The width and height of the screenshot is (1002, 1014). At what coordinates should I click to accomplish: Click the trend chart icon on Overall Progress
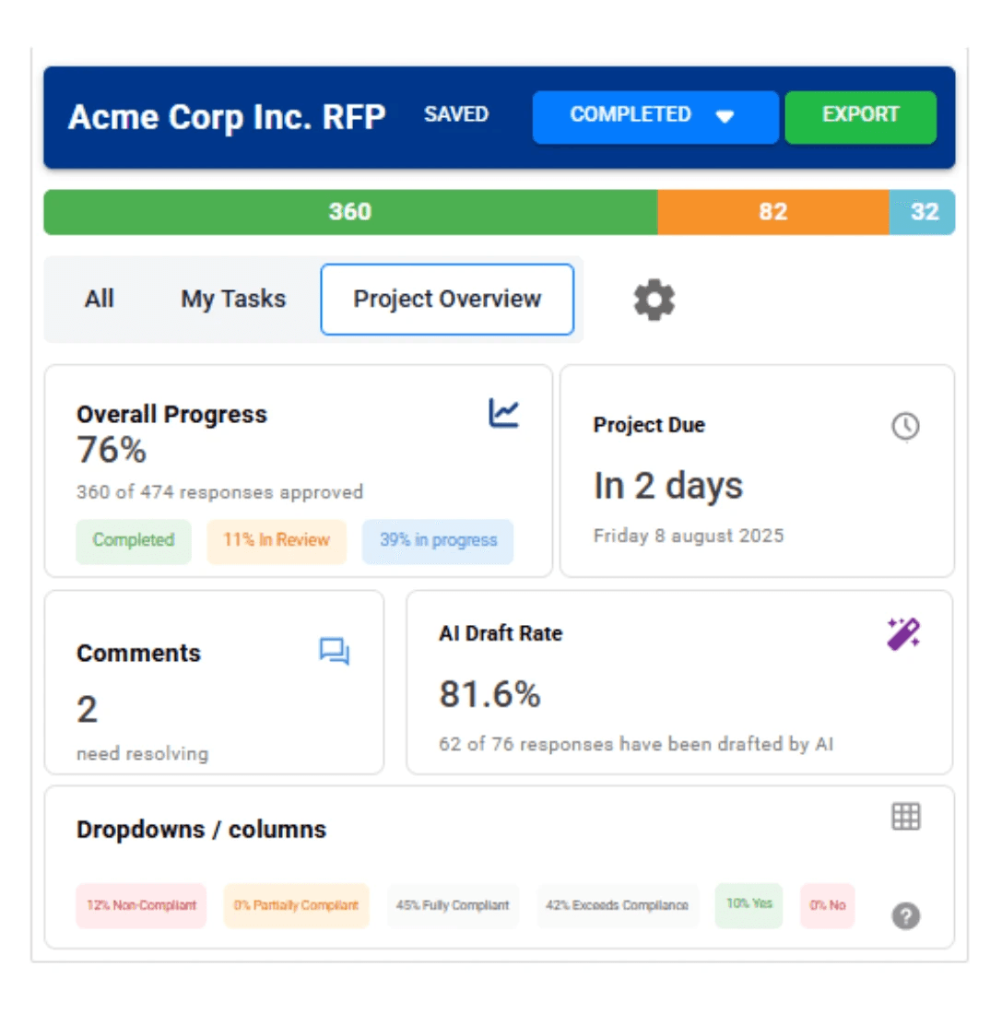click(503, 414)
